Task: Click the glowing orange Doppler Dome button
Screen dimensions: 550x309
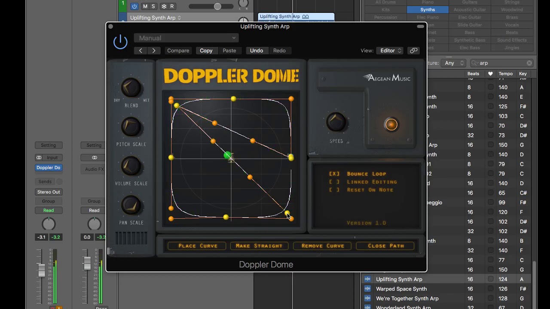Action: (391, 124)
